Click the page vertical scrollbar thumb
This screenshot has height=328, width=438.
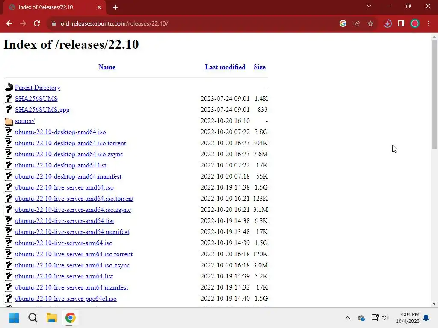tap(434, 94)
